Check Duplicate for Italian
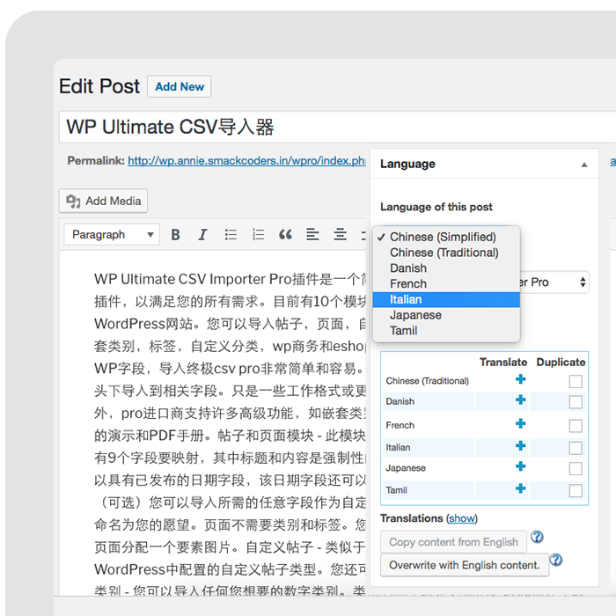The height and width of the screenshot is (616, 616). 576,448
